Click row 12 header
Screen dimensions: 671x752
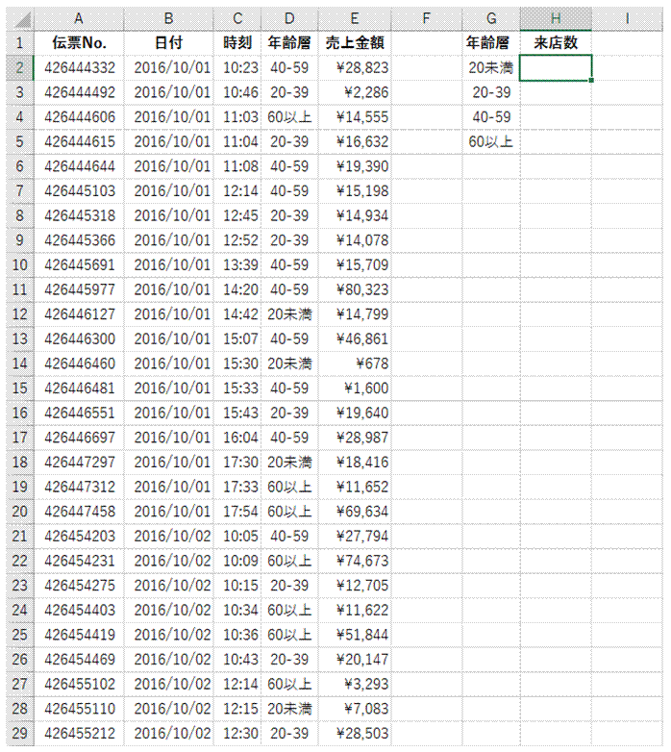tap(20, 314)
